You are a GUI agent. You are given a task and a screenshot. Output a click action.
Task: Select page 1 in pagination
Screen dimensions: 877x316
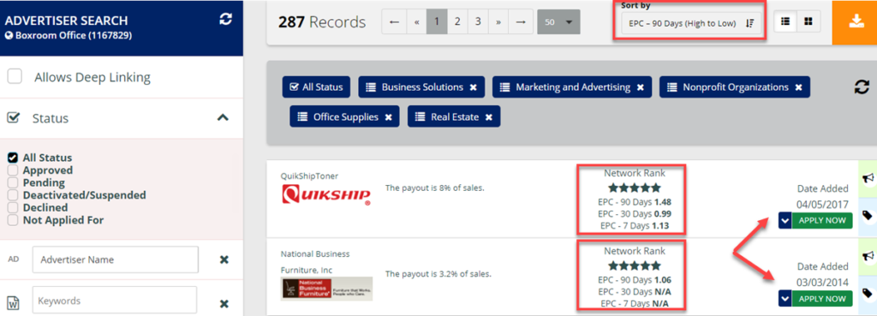[x=437, y=21]
